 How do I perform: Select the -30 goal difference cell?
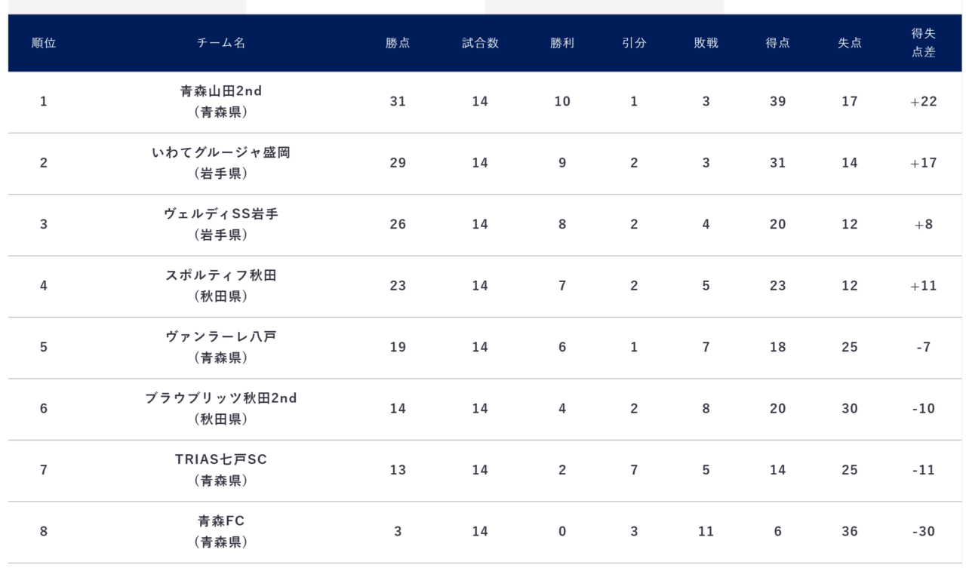click(x=924, y=532)
